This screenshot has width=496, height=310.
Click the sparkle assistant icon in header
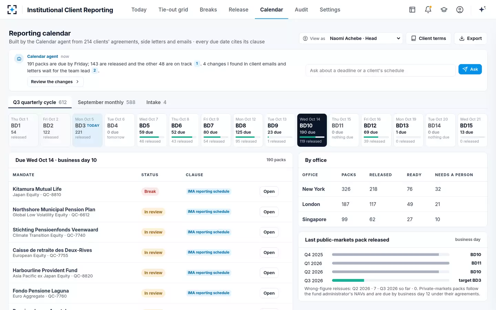[x=482, y=9]
